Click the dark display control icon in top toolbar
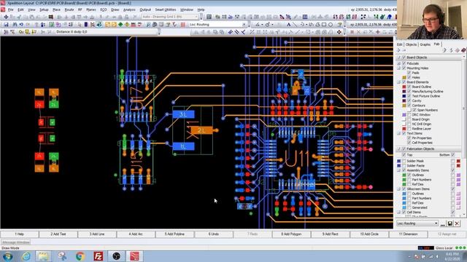The image size is (467, 262). (x=51, y=17)
